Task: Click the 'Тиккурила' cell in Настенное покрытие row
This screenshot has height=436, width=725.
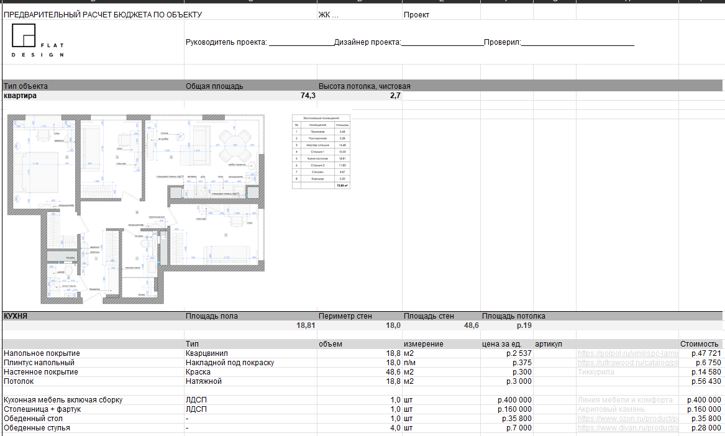Action: coord(596,372)
